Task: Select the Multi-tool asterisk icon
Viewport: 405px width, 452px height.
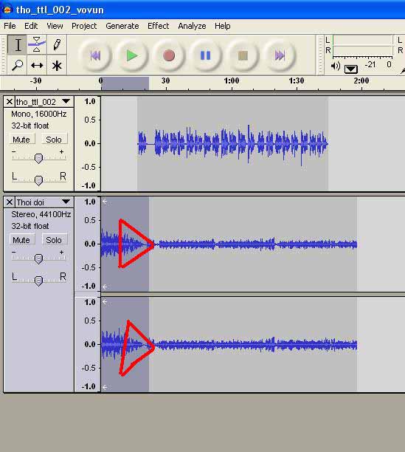Action: click(x=57, y=65)
